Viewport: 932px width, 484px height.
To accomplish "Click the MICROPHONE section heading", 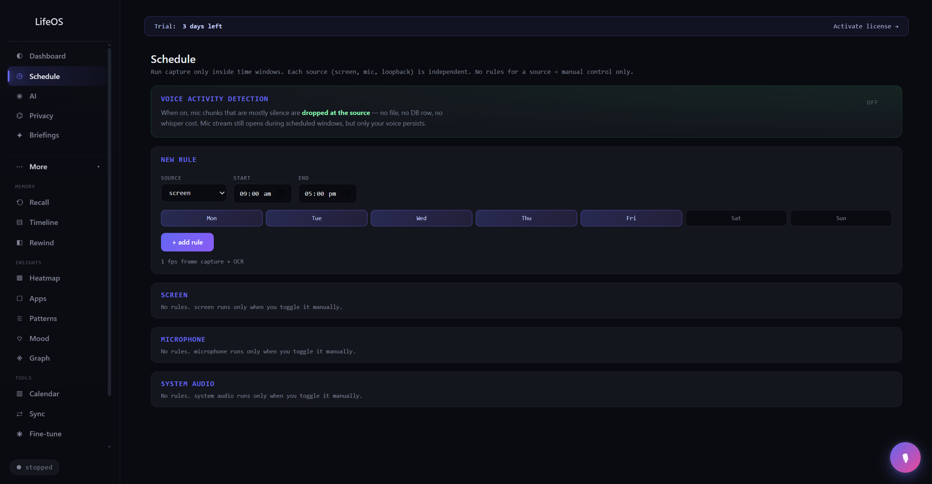I will pyautogui.click(x=183, y=339).
